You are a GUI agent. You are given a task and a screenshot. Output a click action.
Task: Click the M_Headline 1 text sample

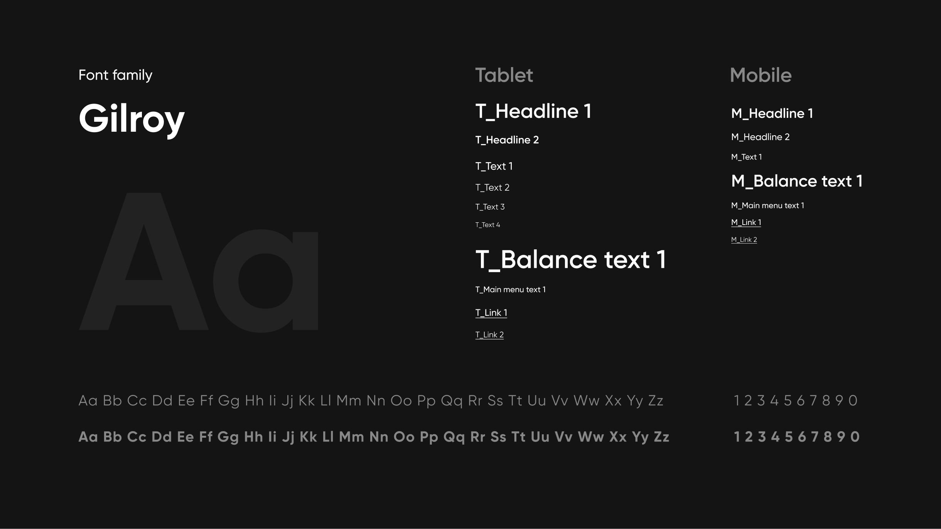[x=772, y=113]
